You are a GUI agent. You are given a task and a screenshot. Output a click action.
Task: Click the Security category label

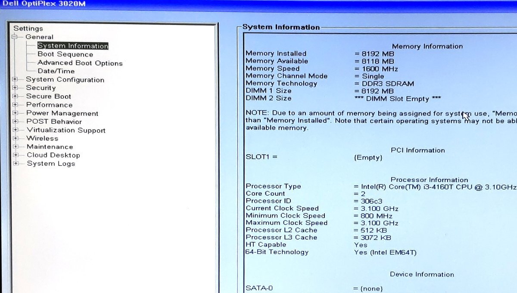coord(41,88)
